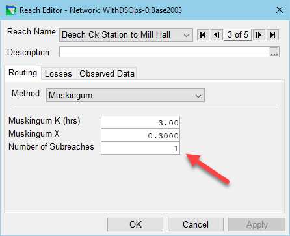Go to the previous reach record
The height and width of the screenshot is (236, 290).
[x=217, y=34]
